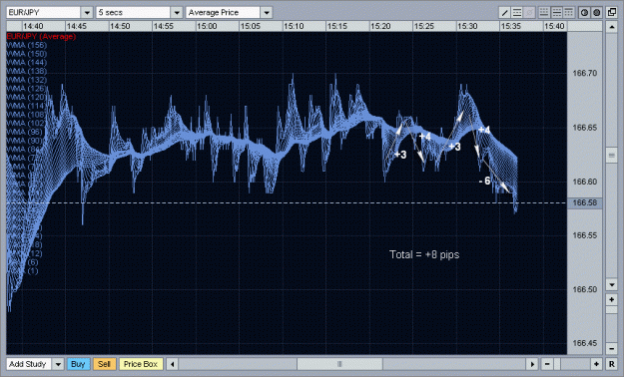
Task: Click the WMA (138) legend entry
Action: pos(27,72)
